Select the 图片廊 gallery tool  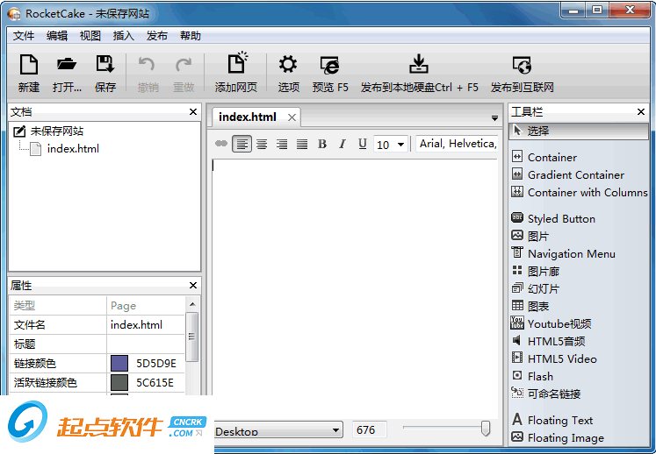(x=536, y=272)
